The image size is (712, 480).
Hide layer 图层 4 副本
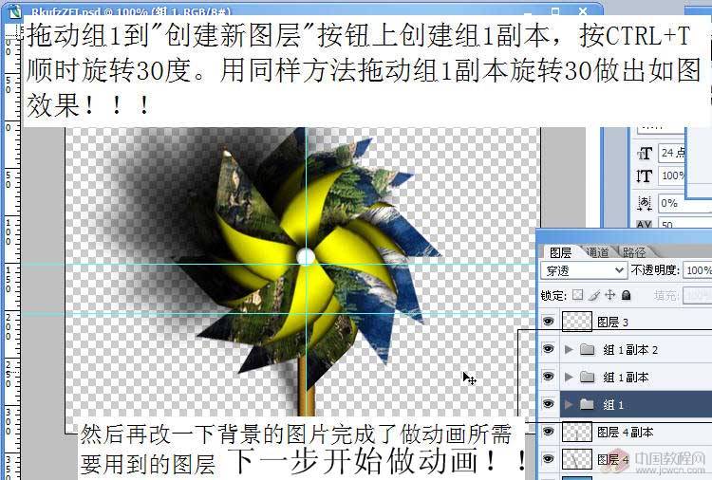pyautogui.click(x=548, y=432)
